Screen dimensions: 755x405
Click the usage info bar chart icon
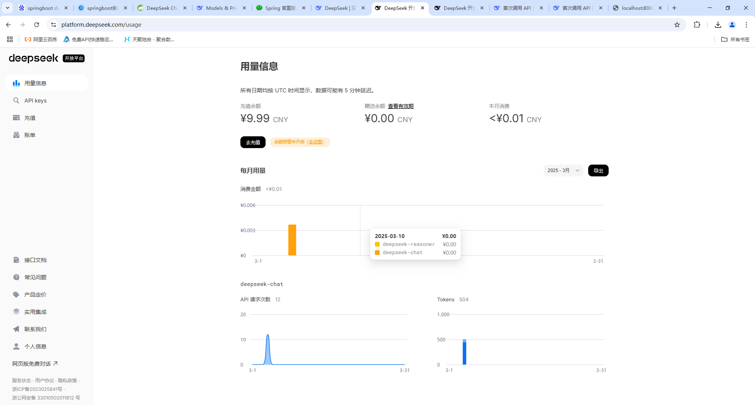[16, 83]
